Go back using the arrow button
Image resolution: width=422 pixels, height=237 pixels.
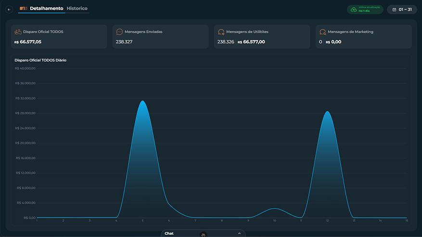9,10
